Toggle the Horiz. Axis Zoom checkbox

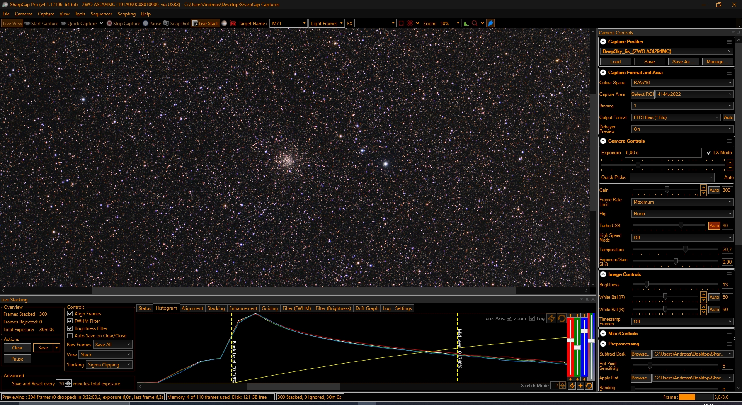[509, 318]
